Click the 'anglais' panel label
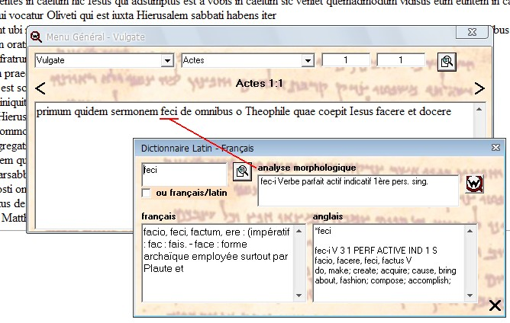The image size is (510, 323). click(328, 216)
